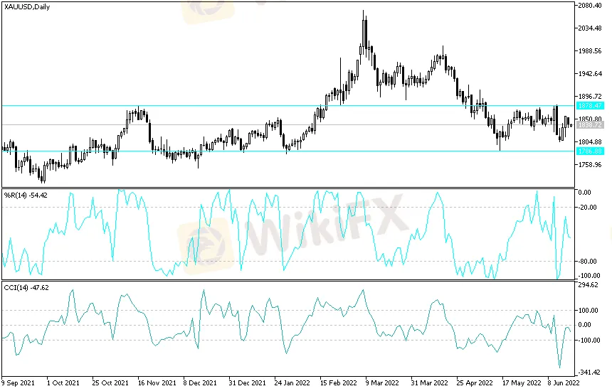Click the -341.42 value on CCI axis
This screenshot has height=391, width=612.
click(589, 372)
